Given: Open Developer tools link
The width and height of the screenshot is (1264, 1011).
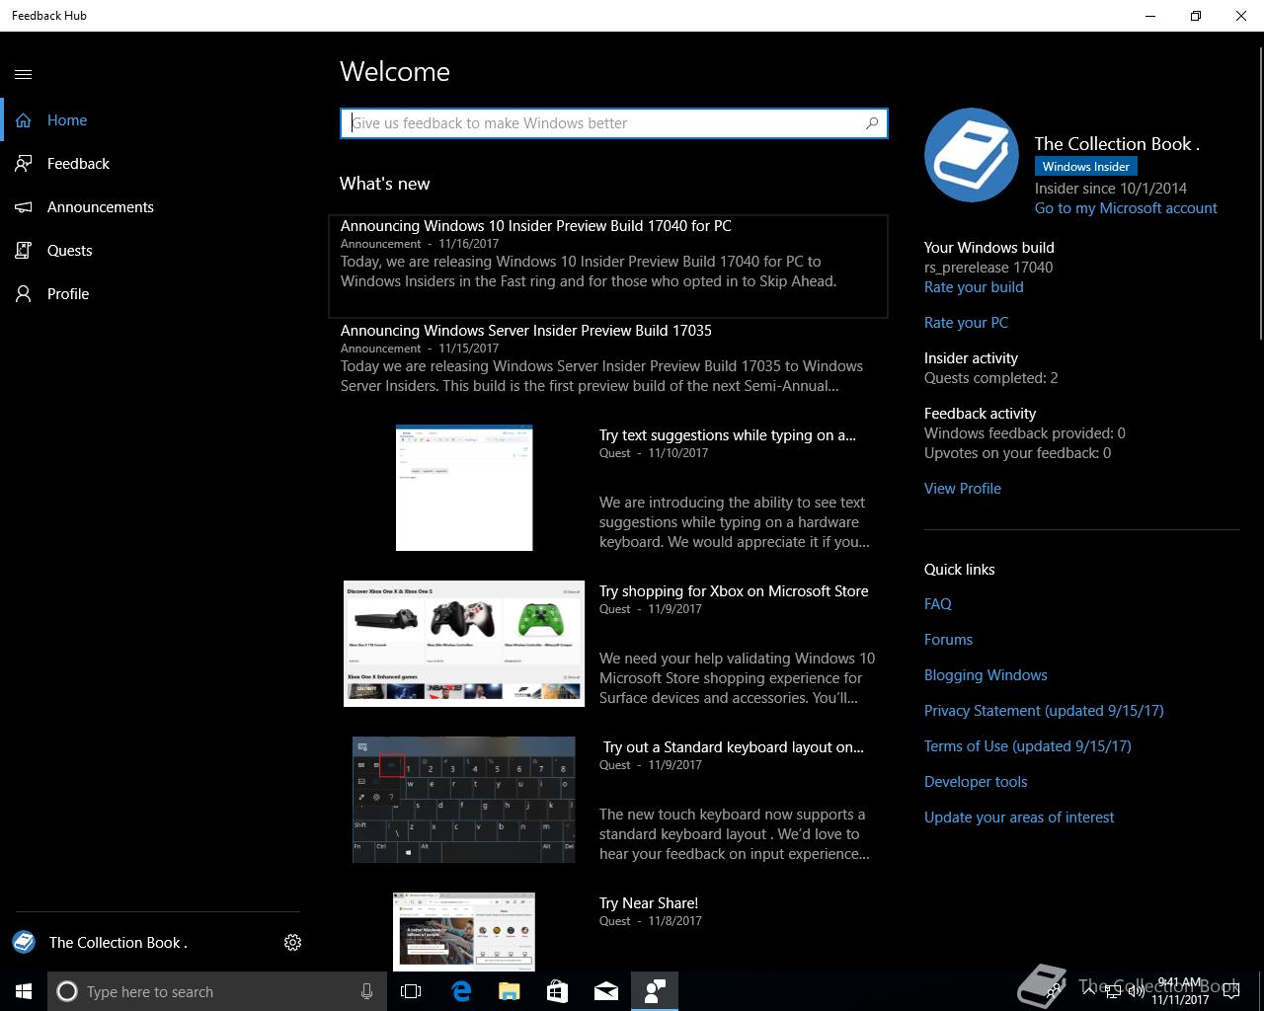Looking at the screenshot, I should click(976, 782).
